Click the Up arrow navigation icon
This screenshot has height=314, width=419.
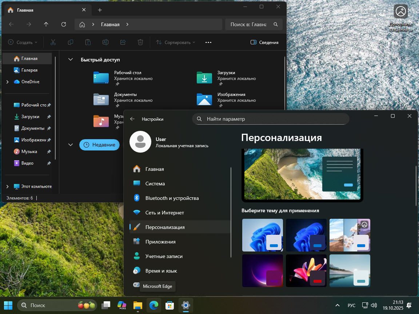pos(46,24)
